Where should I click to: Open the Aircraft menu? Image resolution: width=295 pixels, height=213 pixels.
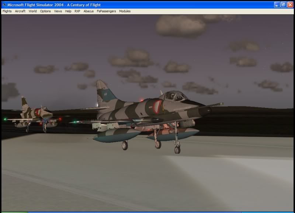20,11
